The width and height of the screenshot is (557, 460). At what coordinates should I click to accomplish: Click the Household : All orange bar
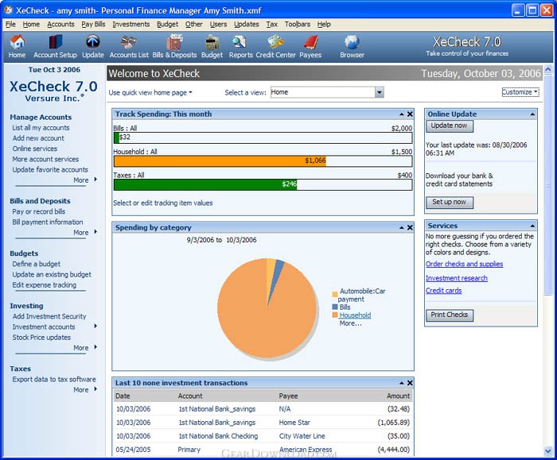click(x=220, y=161)
